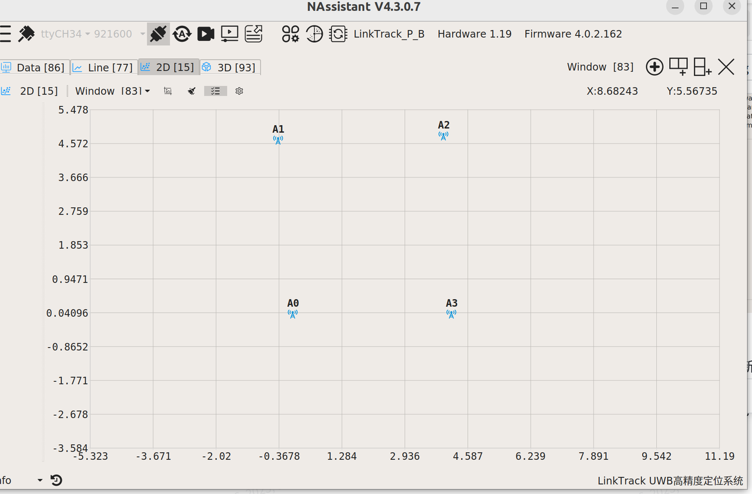Click the Window [83] label at top right
752x494 pixels.
[600, 67]
